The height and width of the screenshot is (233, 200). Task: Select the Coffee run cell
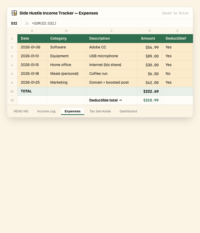click(111, 74)
